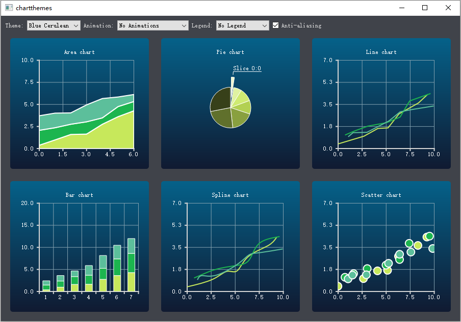Click the Slice 0:0 label in pie chart
The height and width of the screenshot is (322, 461).
point(247,69)
